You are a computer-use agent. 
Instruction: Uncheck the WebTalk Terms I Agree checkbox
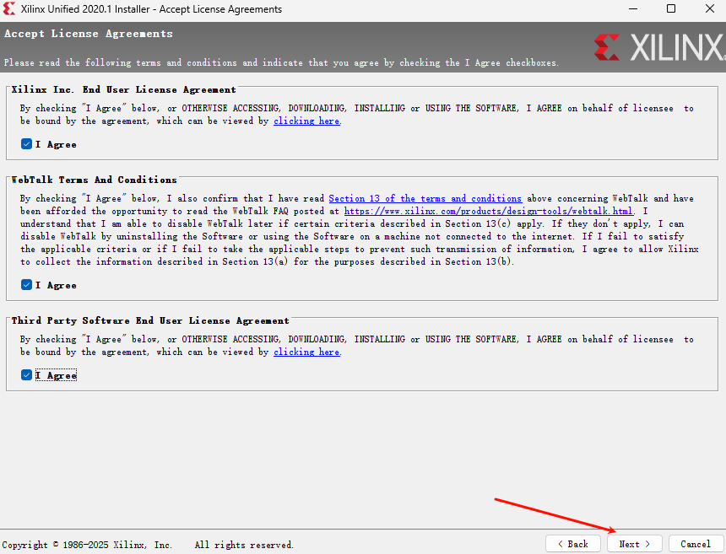coord(27,285)
